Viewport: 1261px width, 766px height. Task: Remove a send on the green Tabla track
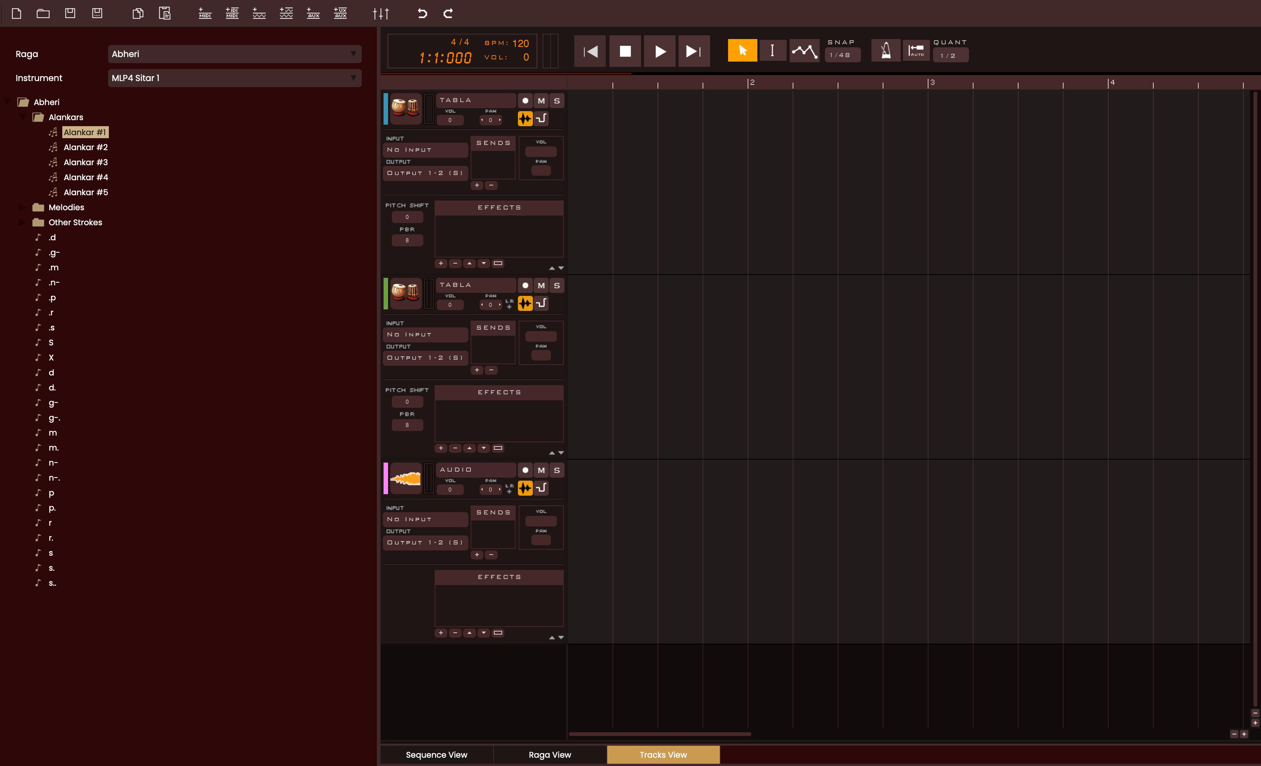tap(491, 370)
